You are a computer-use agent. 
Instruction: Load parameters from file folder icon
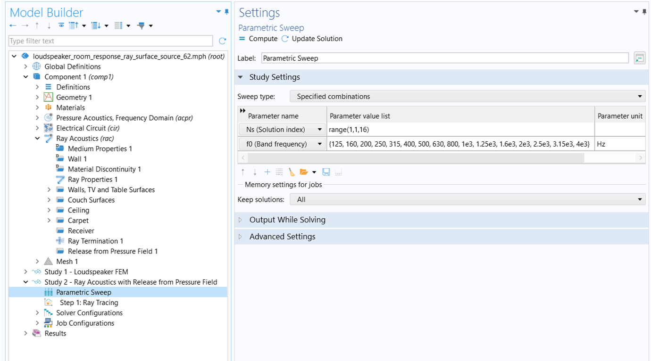[304, 172]
